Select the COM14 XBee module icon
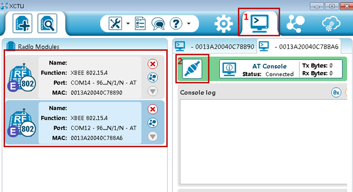This screenshot has height=192, width=353. 22,78
